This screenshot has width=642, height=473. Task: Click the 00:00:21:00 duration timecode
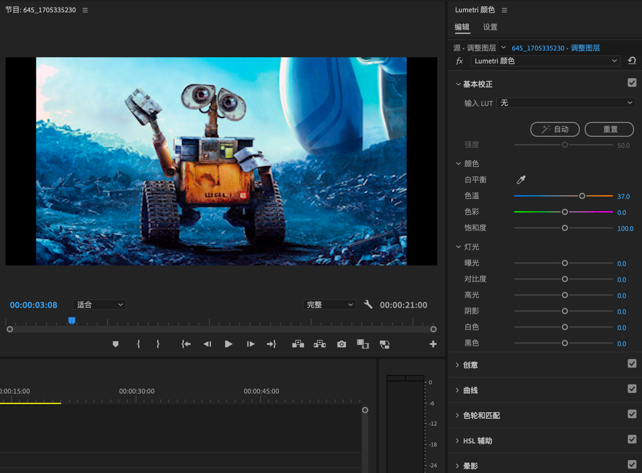tap(404, 305)
